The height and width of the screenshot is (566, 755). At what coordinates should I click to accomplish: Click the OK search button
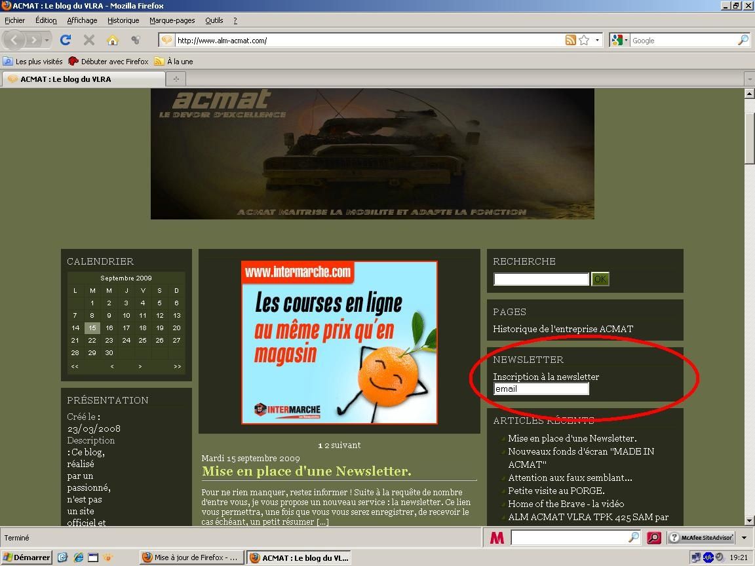coord(600,279)
